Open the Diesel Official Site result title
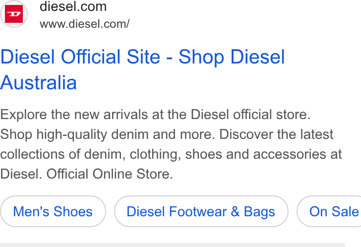Screen dimensions: 361x247 point(142,69)
